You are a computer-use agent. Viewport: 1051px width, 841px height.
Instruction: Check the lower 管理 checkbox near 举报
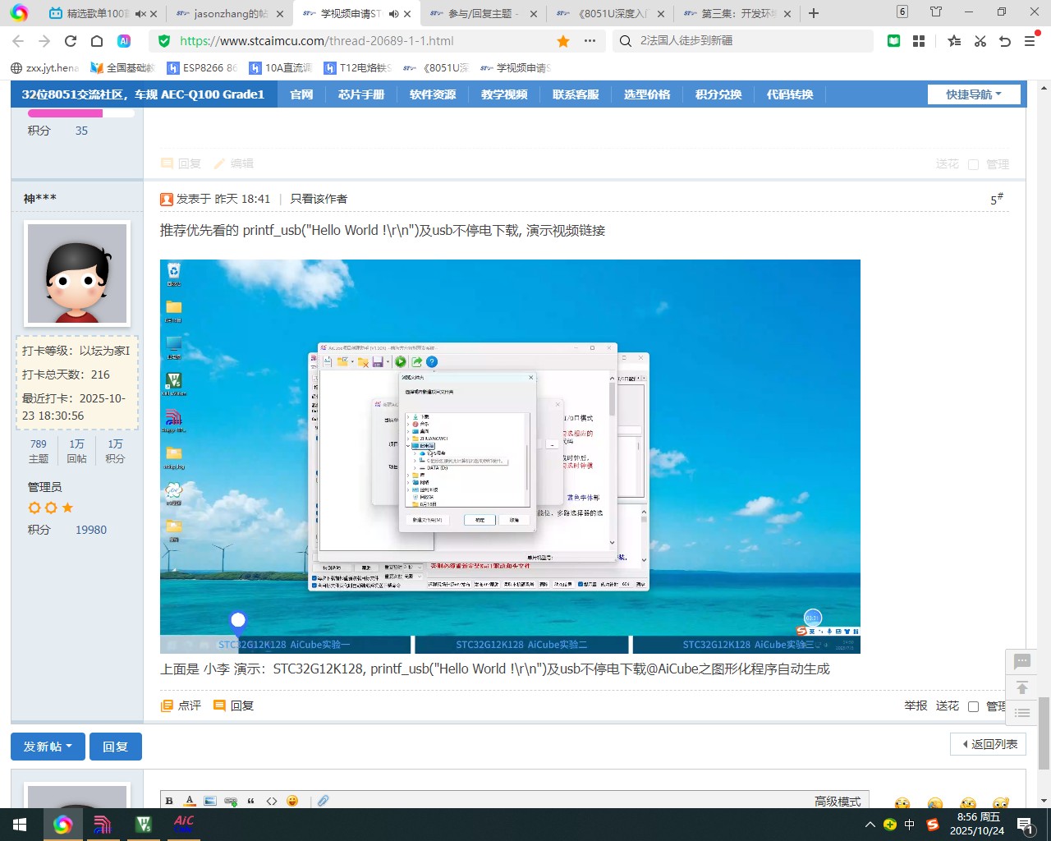tap(974, 705)
